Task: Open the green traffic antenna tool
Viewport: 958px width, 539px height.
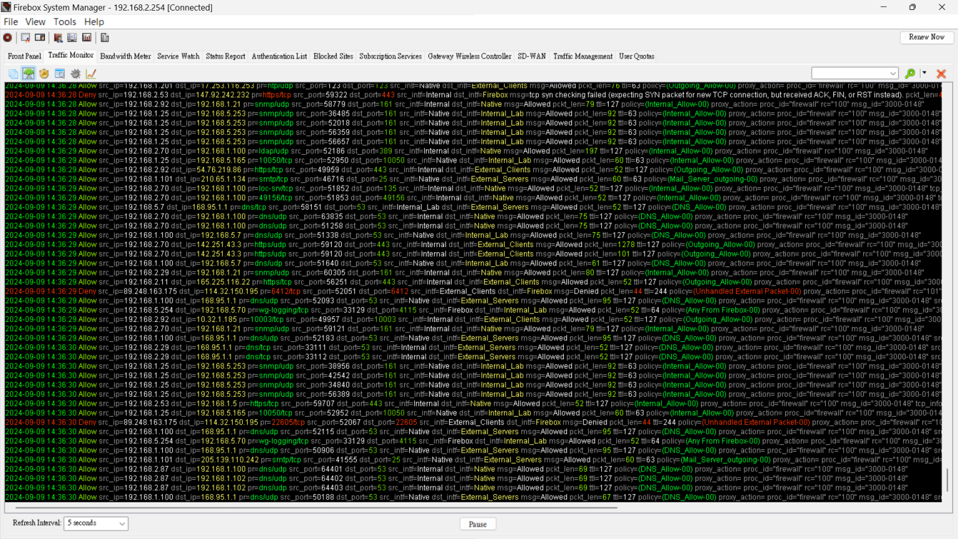Action: click(x=28, y=73)
